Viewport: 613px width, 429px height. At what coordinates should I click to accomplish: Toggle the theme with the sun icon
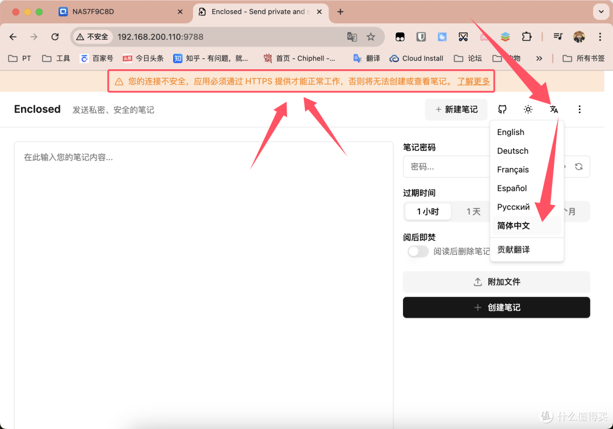(528, 109)
